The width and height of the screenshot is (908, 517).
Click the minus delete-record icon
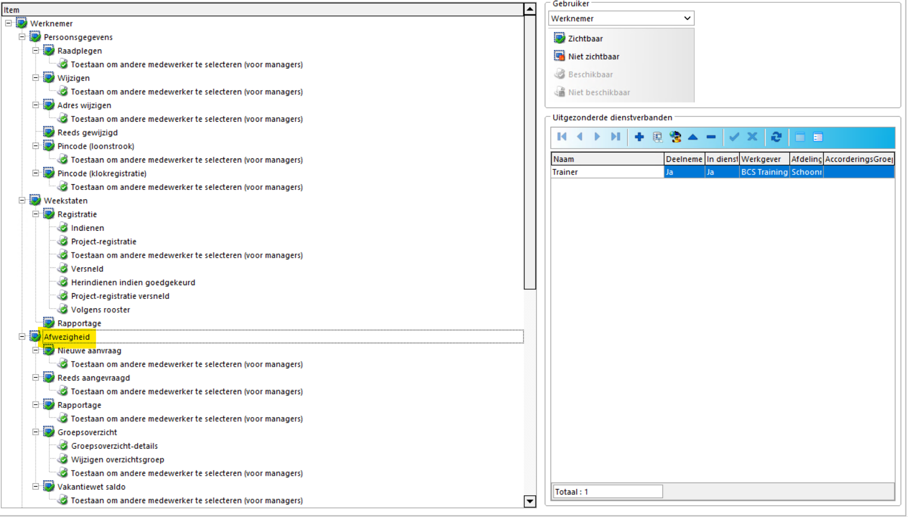coord(711,137)
